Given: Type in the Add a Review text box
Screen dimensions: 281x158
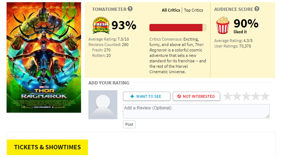Looking at the screenshot, I should click(x=196, y=111).
